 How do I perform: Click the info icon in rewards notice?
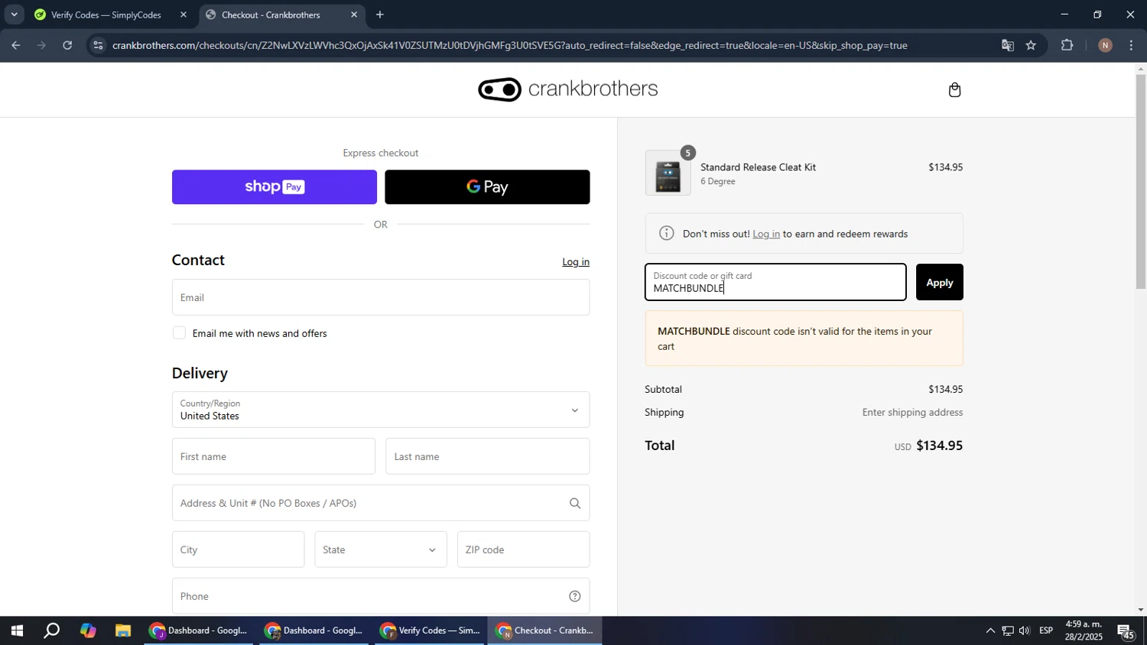[x=667, y=233]
